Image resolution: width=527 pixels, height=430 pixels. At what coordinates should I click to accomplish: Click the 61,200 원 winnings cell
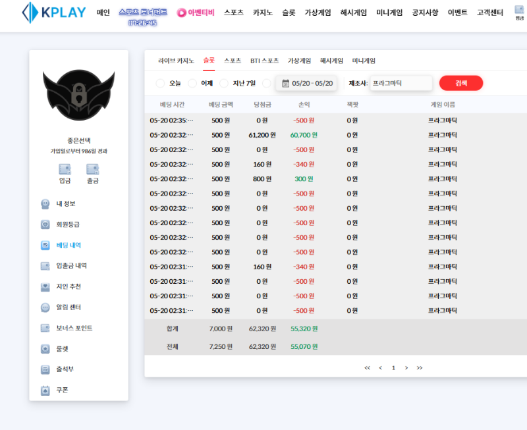pos(262,135)
